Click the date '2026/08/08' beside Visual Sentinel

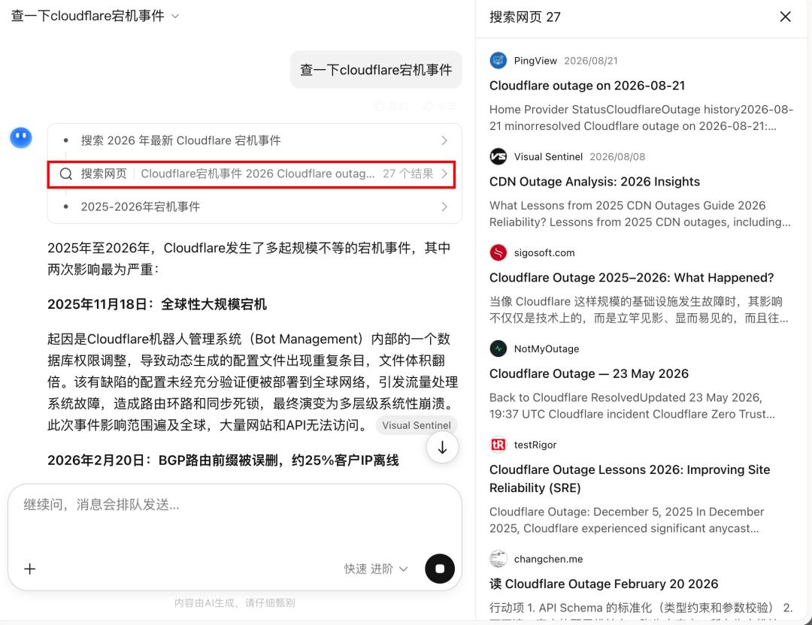coord(617,157)
